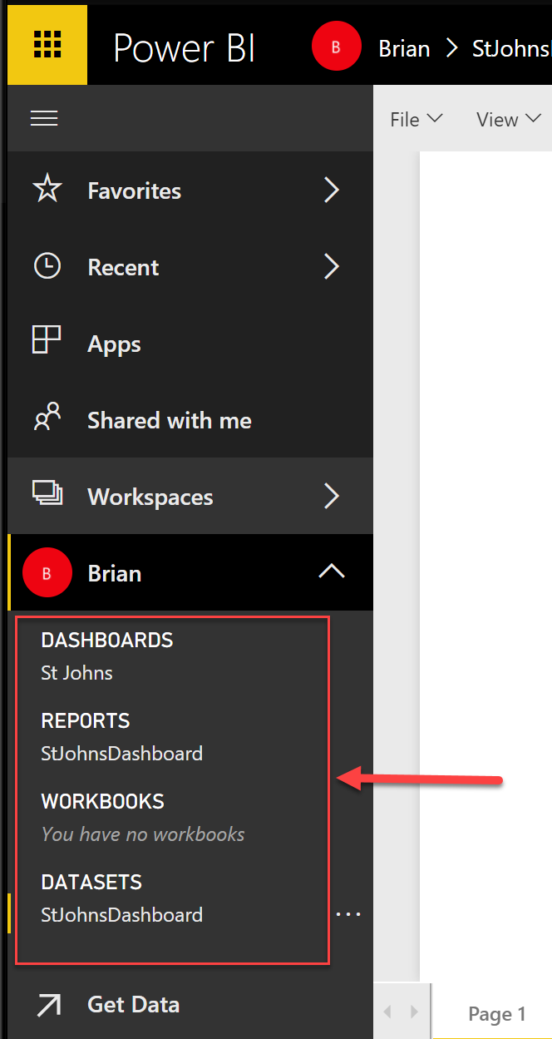Open the app launcher waffle icon
This screenshot has width=552, height=1039.
click(47, 44)
